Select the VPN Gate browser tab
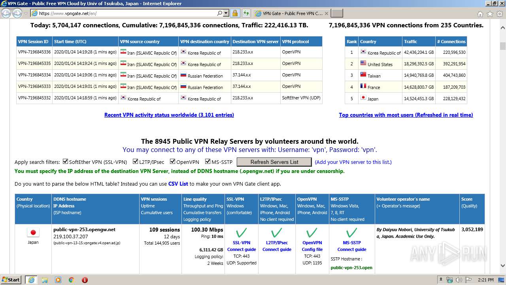 291,13
